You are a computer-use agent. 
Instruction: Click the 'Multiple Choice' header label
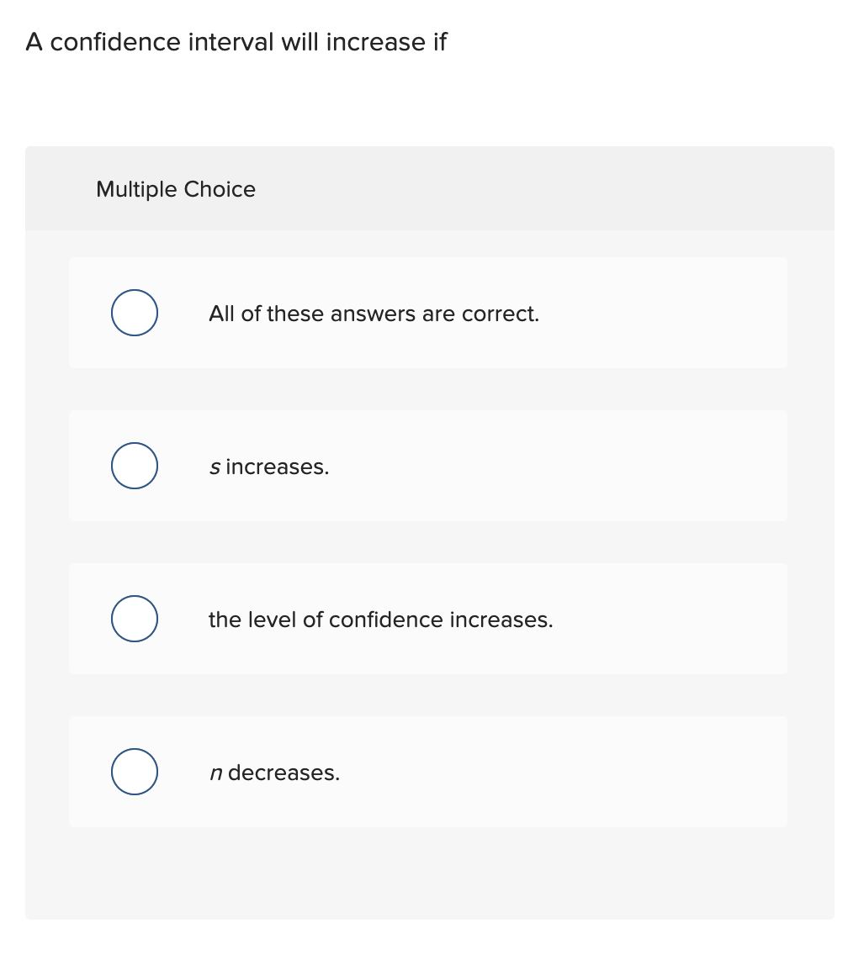(x=175, y=189)
